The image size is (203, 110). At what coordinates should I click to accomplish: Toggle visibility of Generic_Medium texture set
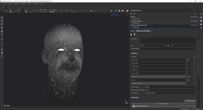pyautogui.click(x=131, y=21)
